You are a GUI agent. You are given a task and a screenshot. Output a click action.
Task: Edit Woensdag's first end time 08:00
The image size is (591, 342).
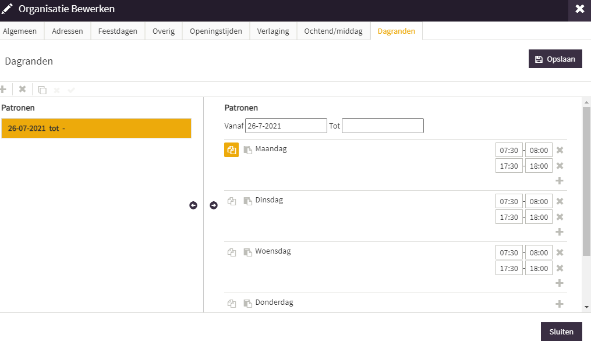(539, 252)
